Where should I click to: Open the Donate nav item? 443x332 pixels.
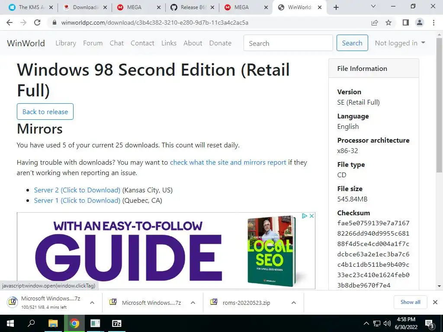(x=220, y=43)
